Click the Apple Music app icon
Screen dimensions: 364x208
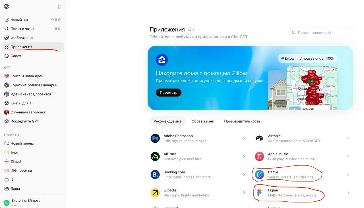(x=259, y=156)
